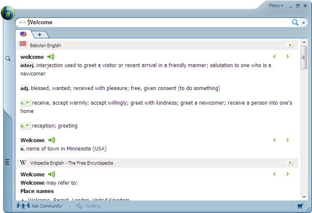This screenshot has height=213, width=312.
Task: Go to next term beside Minnesota town entry
Action: (x=287, y=140)
